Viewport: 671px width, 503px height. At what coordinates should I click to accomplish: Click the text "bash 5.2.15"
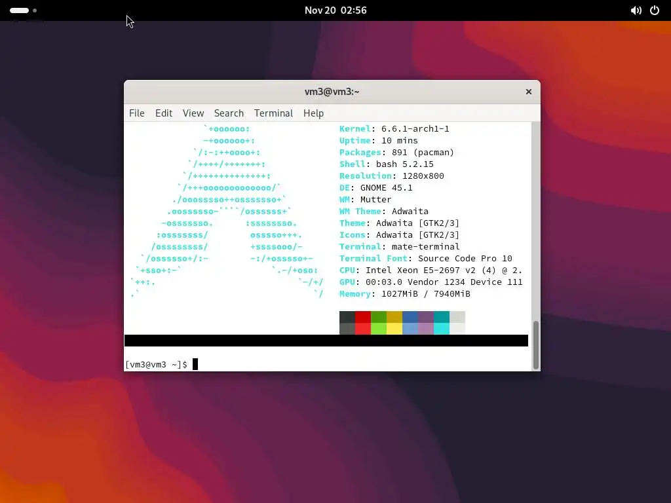tap(405, 164)
